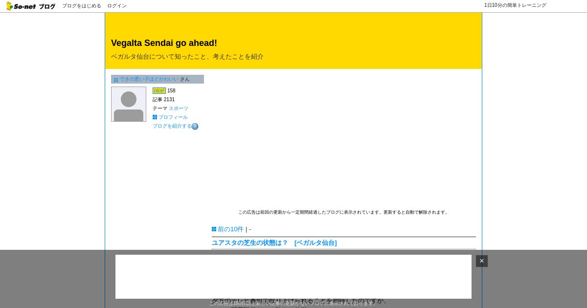Open the 1日10分の簡単トレーニング link
Viewport: 587px width, 308px height.
(515, 5)
